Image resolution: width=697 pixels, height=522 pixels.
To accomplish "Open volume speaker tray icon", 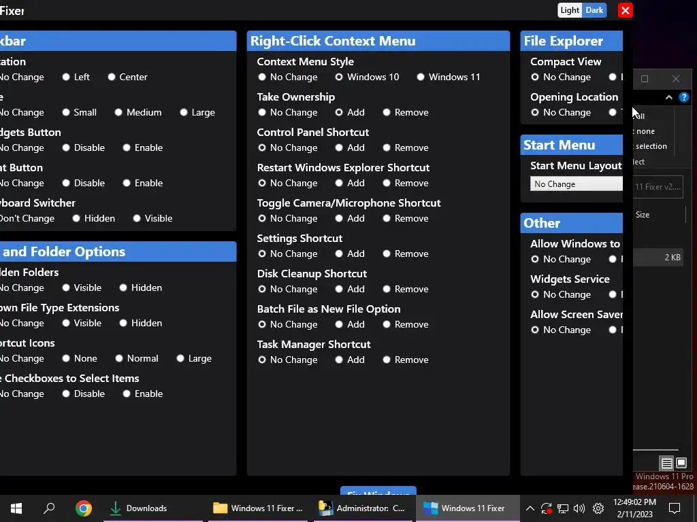I will pyautogui.click(x=579, y=508).
